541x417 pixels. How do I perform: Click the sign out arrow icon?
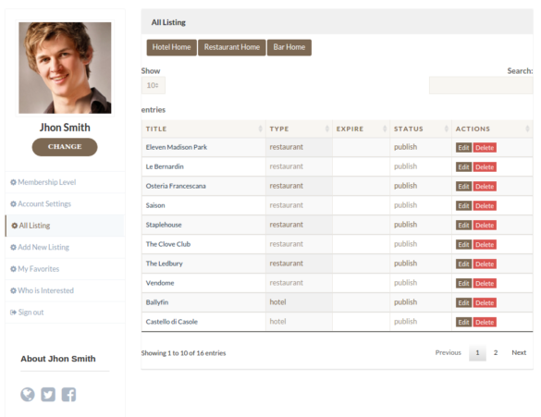tap(13, 313)
